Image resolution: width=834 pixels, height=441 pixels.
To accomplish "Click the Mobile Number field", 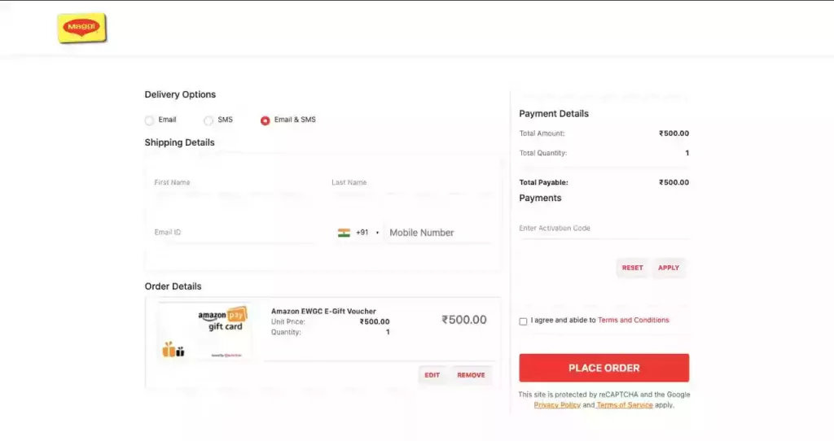I will [x=438, y=233].
